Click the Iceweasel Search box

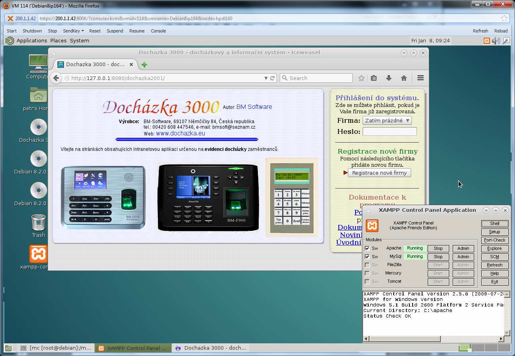pos(316,78)
